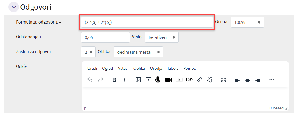Open the Oblika decimalna mesta dropdown
The width and height of the screenshot is (297, 117).
(138, 52)
